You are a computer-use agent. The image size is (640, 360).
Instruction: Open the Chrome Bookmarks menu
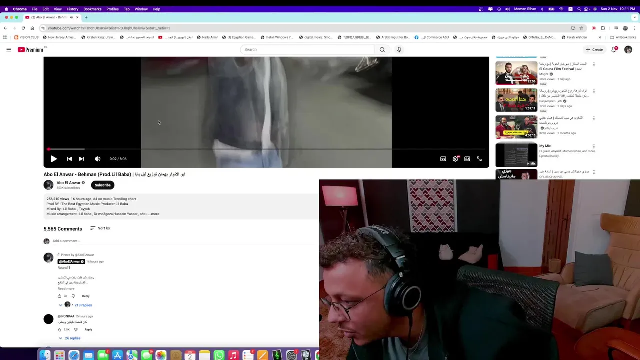click(92, 9)
